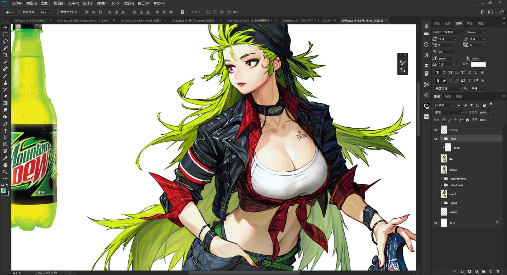Select the Magic Wand tool
Viewport: 507px width, 275px height.
click(5, 48)
